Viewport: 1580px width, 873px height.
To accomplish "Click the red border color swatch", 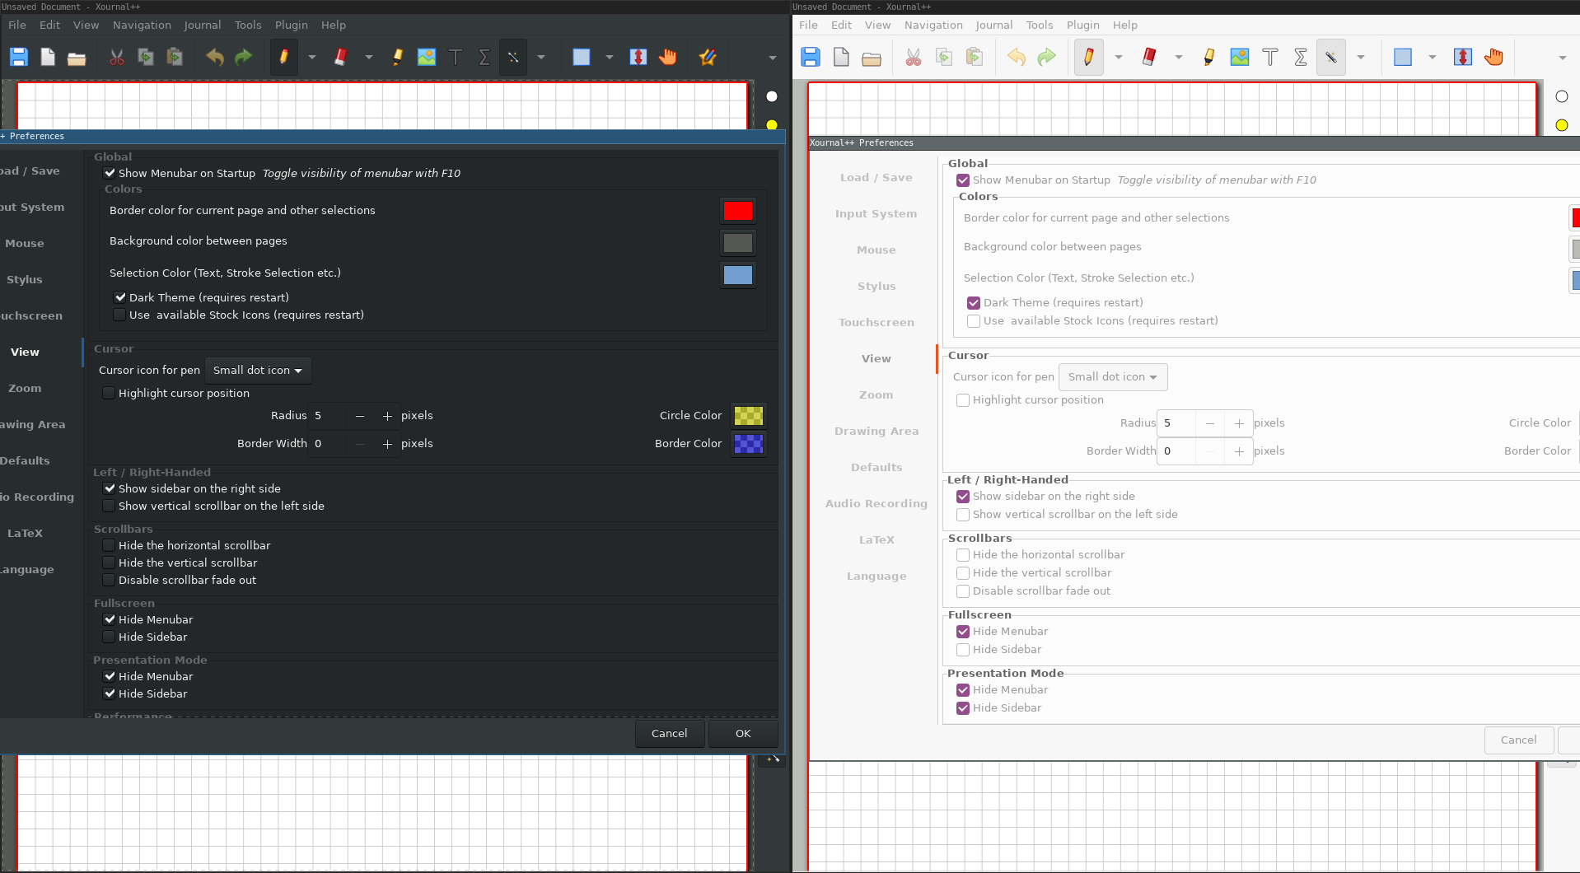I will click(736, 210).
